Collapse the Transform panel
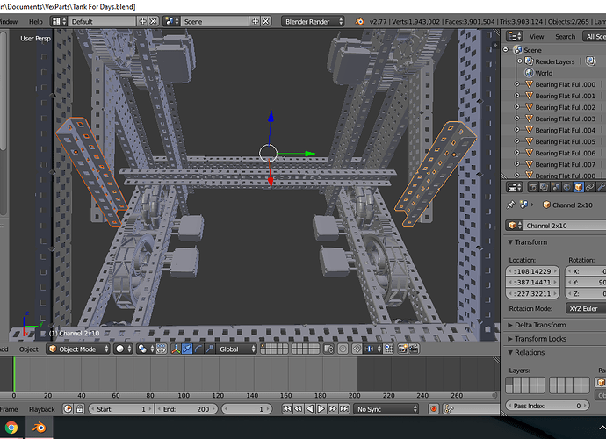 (x=528, y=242)
